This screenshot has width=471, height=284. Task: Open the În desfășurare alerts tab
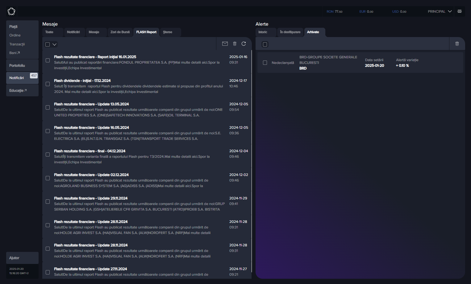(290, 32)
